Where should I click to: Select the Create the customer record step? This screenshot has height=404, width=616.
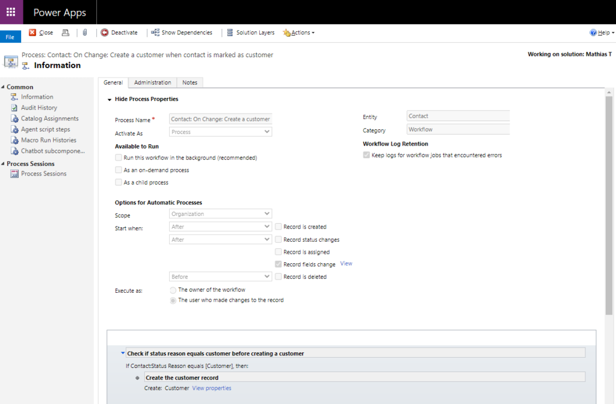pyautogui.click(x=365, y=378)
